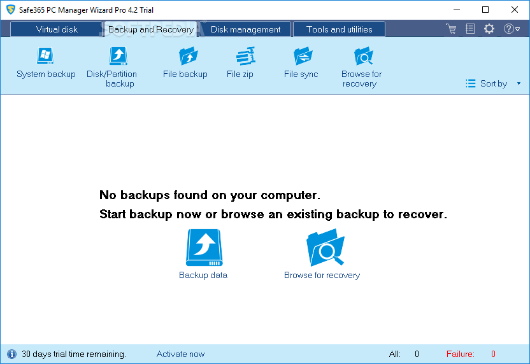Expand the Sort by dropdown arrow
The image size is (530, 364).
tap(519, 83)
